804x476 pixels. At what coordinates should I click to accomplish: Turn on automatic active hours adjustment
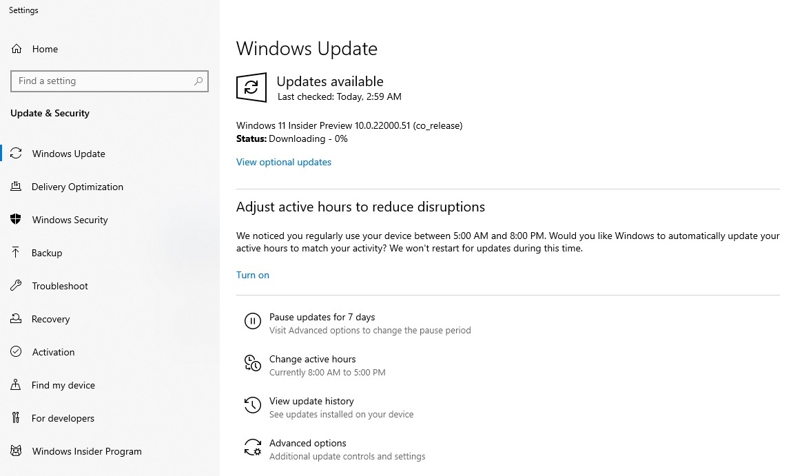(252, 275)
